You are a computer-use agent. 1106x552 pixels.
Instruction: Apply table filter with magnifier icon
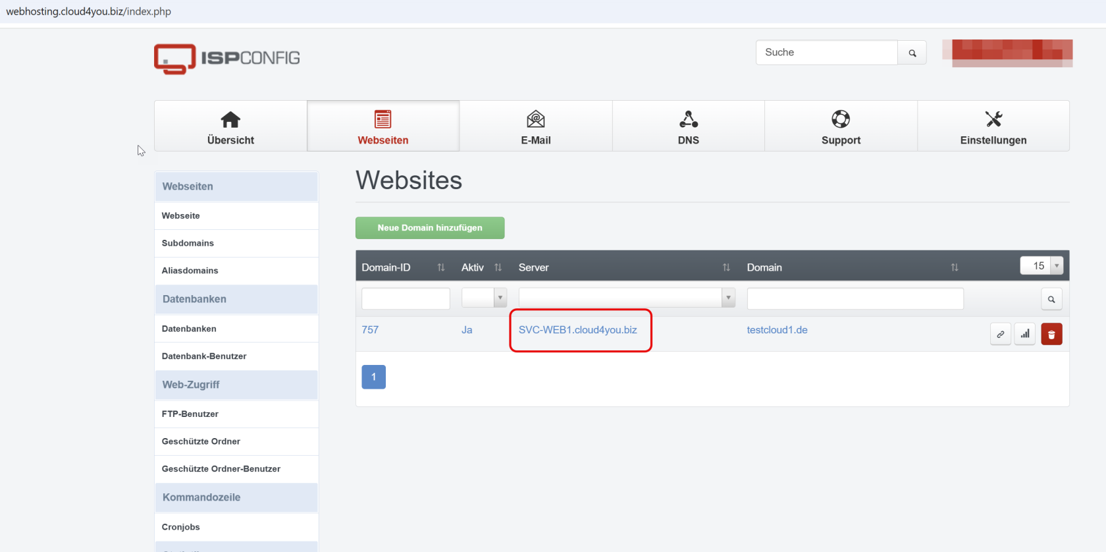tap(1051, 300)
